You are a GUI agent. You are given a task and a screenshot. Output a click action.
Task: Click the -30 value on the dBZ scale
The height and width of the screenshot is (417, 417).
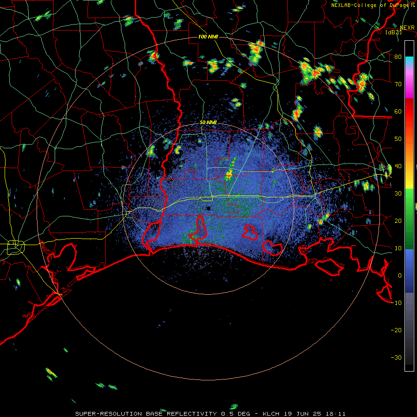[x=396, y=357]
